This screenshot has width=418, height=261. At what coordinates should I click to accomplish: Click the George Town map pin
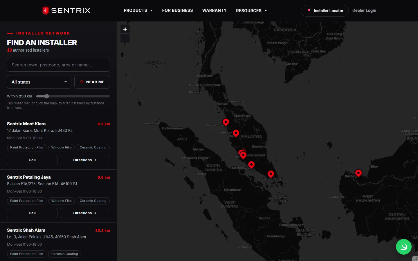226,122
